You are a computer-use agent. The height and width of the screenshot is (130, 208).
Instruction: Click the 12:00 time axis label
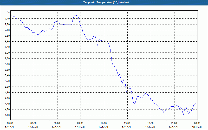coord(104,123)
